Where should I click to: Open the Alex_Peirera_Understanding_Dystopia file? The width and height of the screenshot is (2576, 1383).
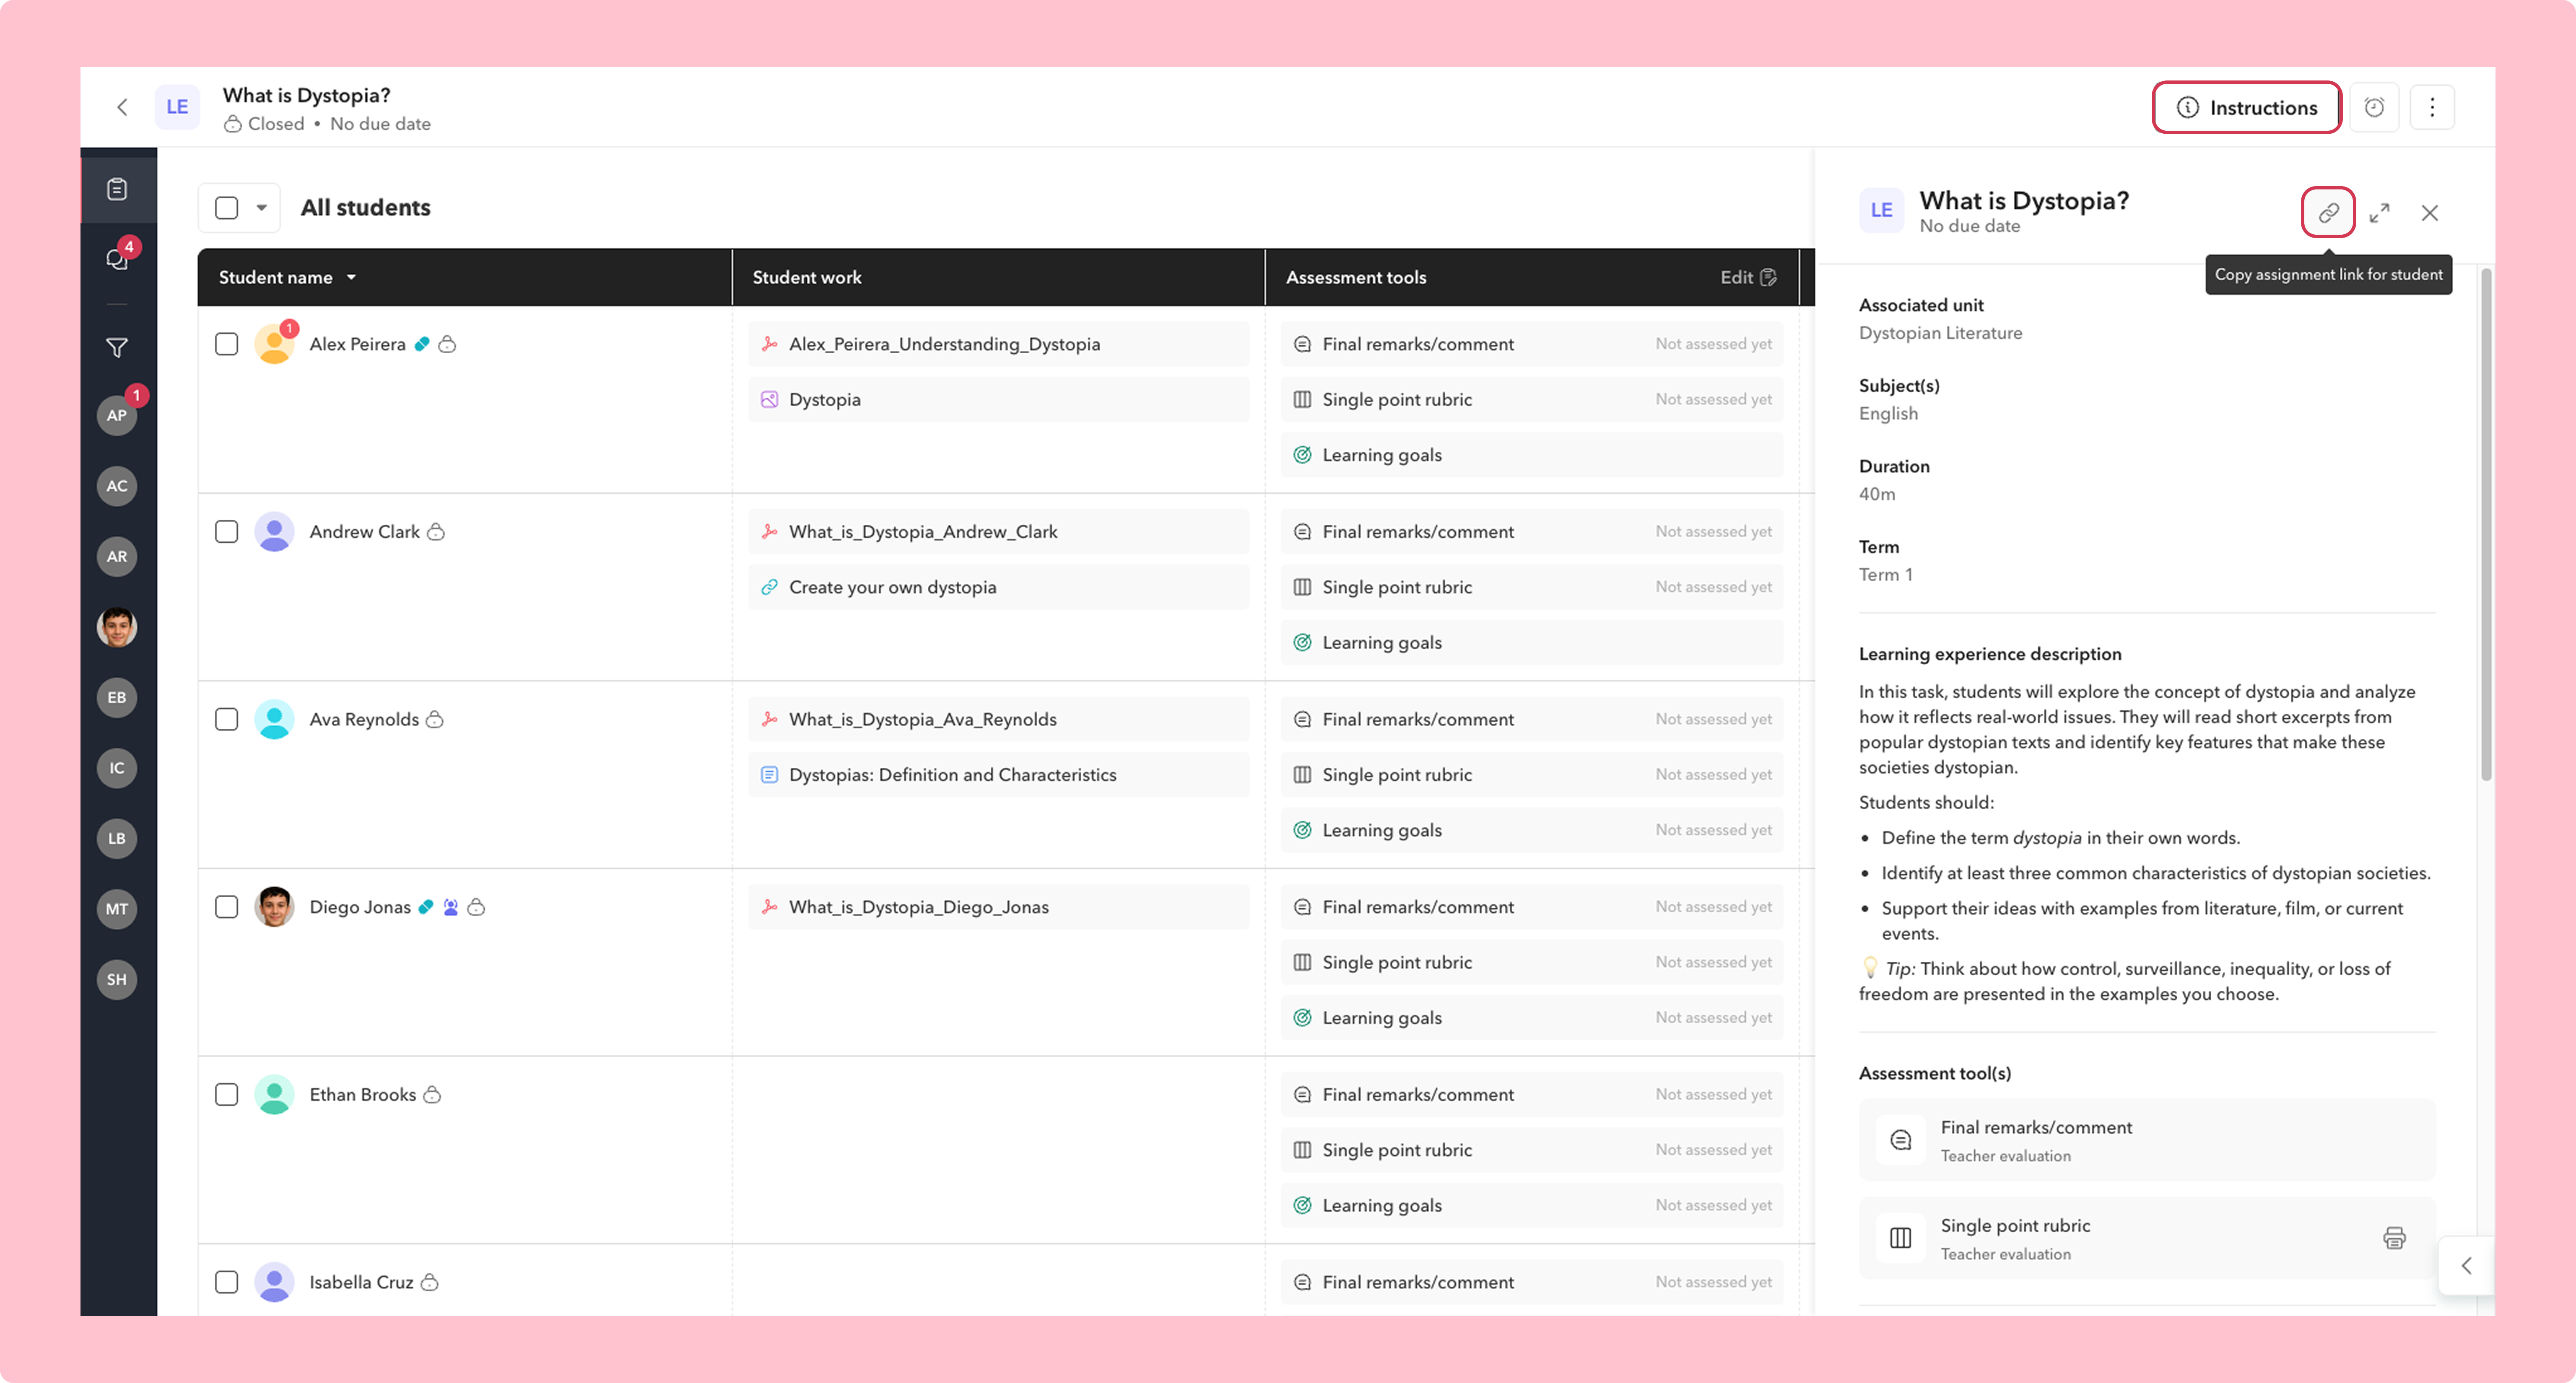tap(998, 344)
